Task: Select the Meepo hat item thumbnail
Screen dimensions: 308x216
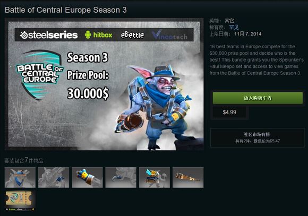Action: coord(20,177)
